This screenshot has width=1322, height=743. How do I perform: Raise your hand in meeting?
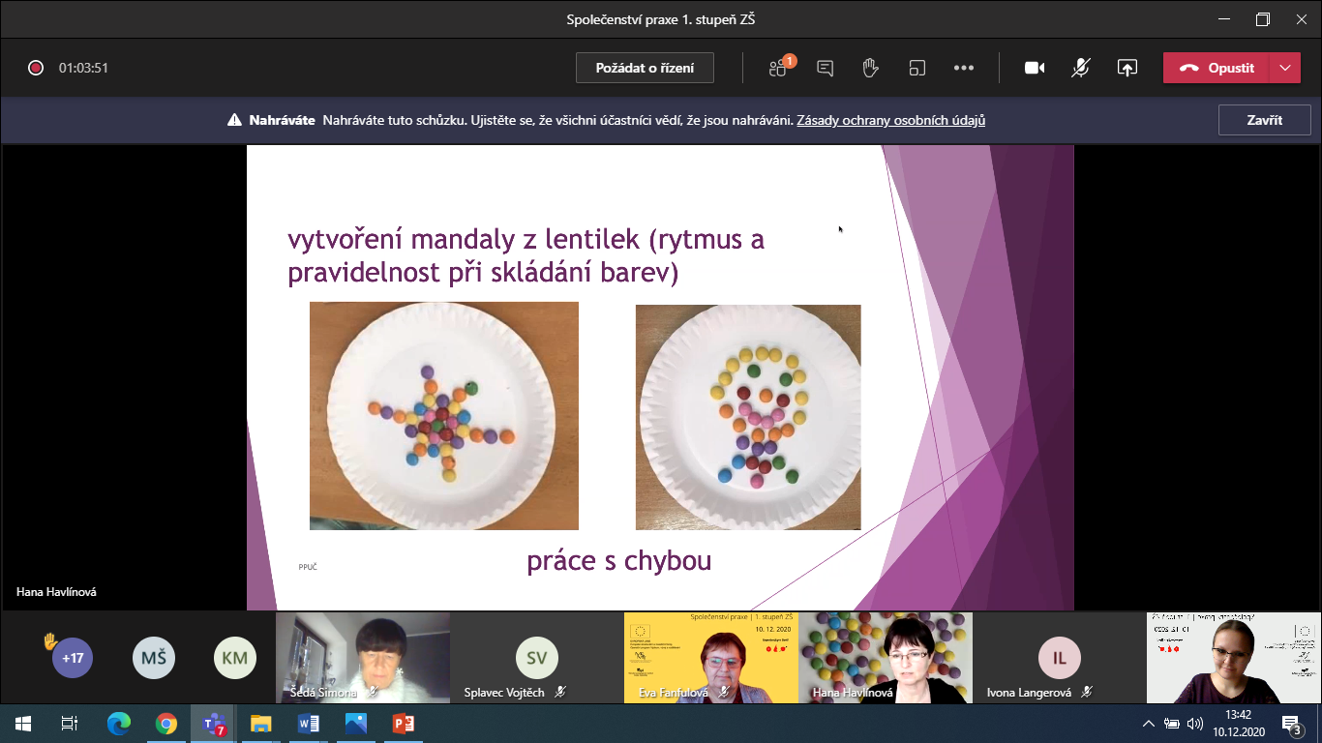pos(870,68)
